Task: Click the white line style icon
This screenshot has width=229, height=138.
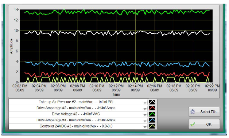Action: point(152,102)
